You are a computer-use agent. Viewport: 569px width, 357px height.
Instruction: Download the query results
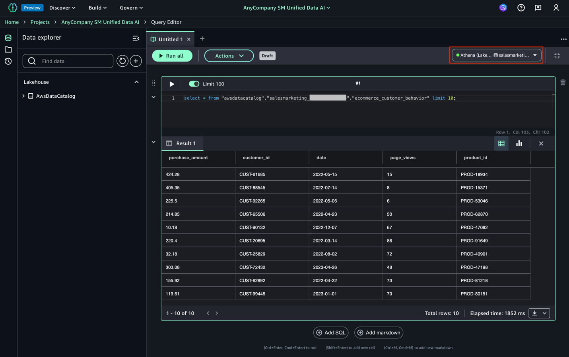[x=535, y=313]
